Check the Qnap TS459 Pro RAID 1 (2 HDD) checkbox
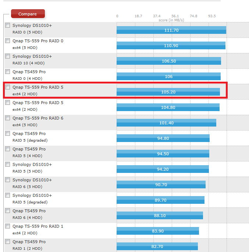 8,241
